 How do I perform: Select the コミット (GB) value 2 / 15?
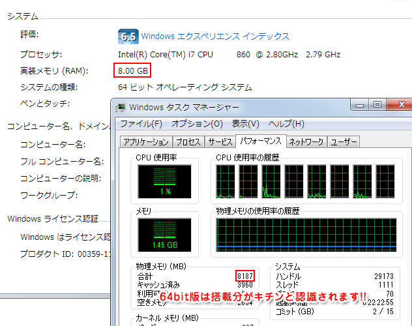(383, 311)
